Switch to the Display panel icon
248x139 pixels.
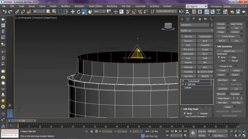pyautogui.click(x=205, y=19)
